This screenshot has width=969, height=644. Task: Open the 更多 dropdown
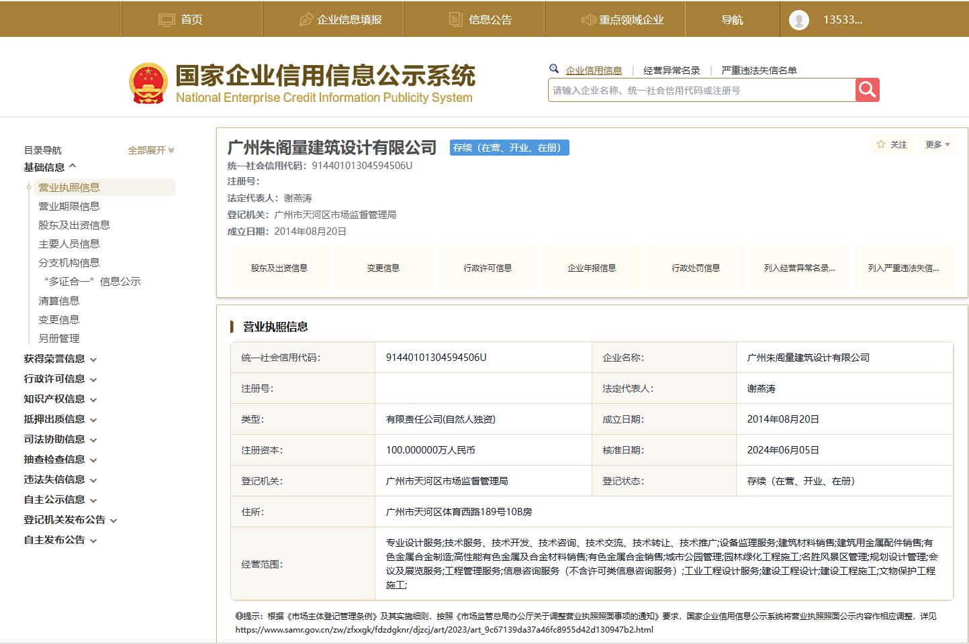coord(937,145)
